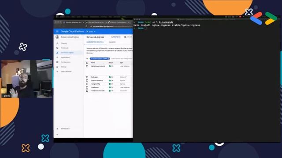This screenshot has height=158, width=282.
Task: Activate the middle browser tab
Action: (96, 22)
